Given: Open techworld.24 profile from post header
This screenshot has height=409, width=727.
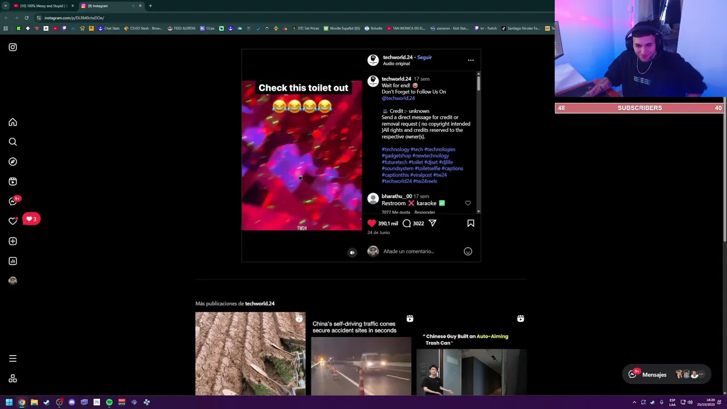Looking at the screenshot, I should point(398,57).
